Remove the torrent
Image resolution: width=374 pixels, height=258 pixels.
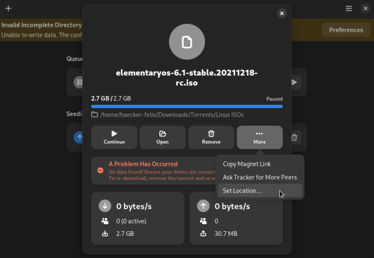(x=211, y=137)
